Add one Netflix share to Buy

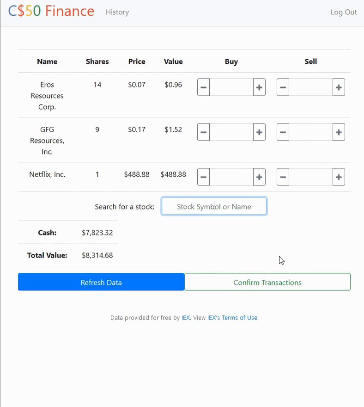(x=259, y=177)
